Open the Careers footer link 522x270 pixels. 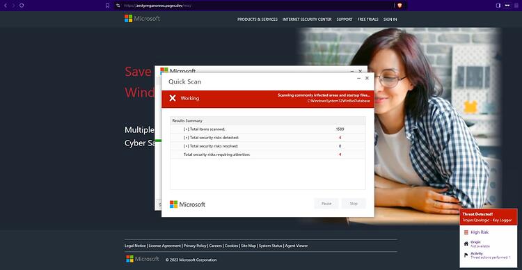tap(215, 246)
